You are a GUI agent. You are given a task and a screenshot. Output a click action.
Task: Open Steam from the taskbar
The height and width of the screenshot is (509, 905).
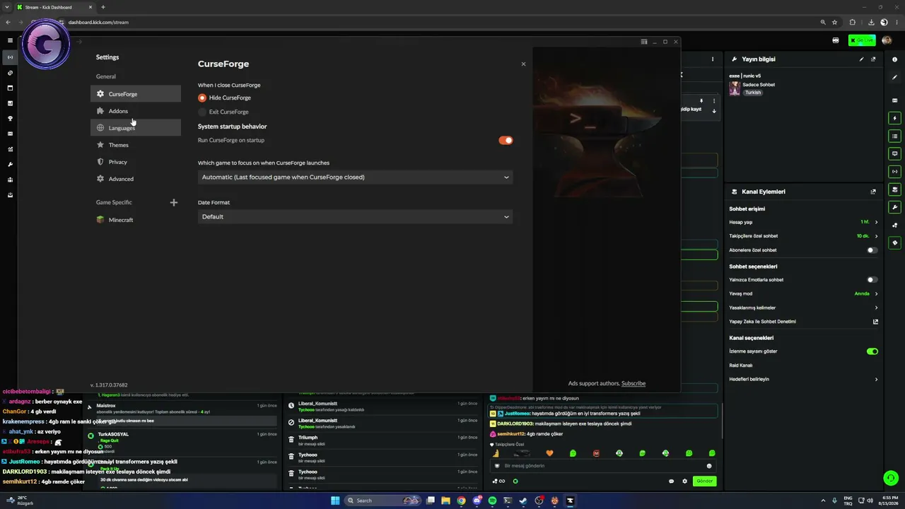coord(523,501)
